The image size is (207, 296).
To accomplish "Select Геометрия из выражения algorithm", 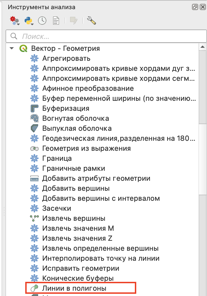I will [x=86, y=148].
